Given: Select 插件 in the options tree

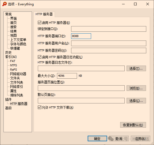Looking at the screenshot, I should pyautogui.click(x=8, y=99).
